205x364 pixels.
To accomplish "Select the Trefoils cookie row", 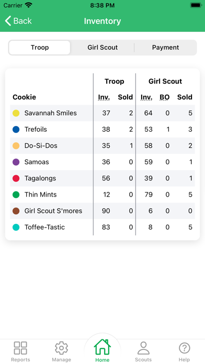I will pyautogui.click(x=102, y=129).
